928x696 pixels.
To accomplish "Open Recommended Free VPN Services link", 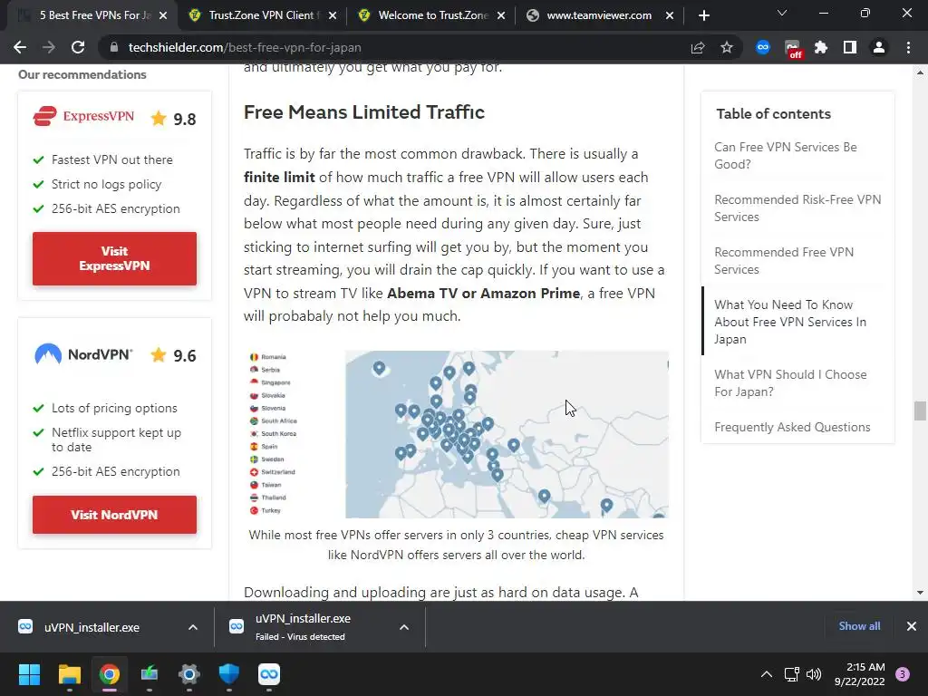I will [x=784, y=261].
